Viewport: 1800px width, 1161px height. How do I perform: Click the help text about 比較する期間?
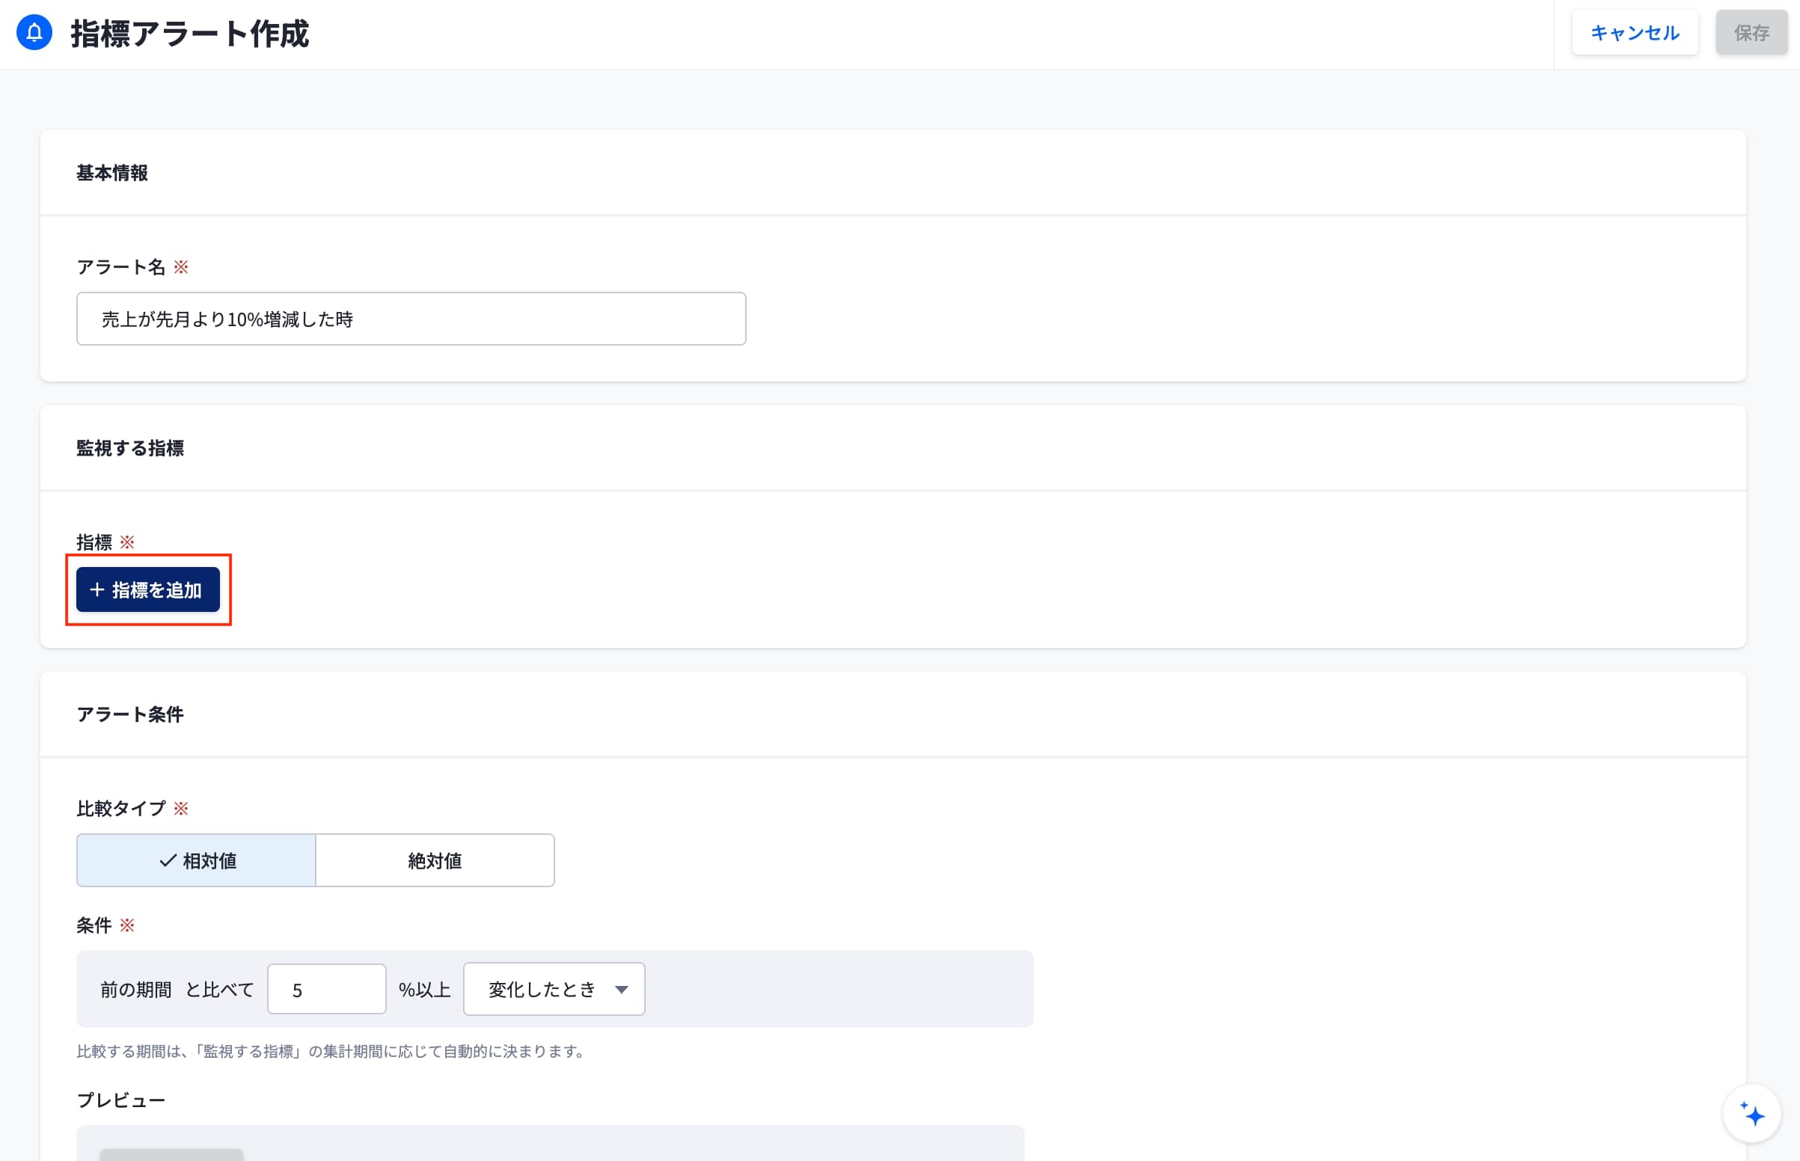point(332,1052)
